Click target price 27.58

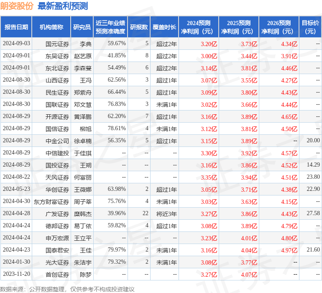click(x=313, y=213)
